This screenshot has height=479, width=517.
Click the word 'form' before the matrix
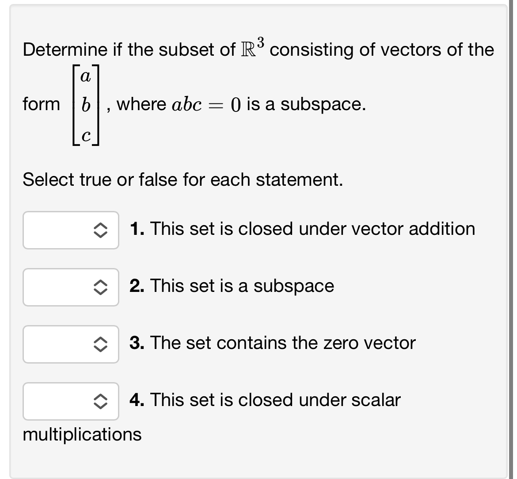(41, 104)
